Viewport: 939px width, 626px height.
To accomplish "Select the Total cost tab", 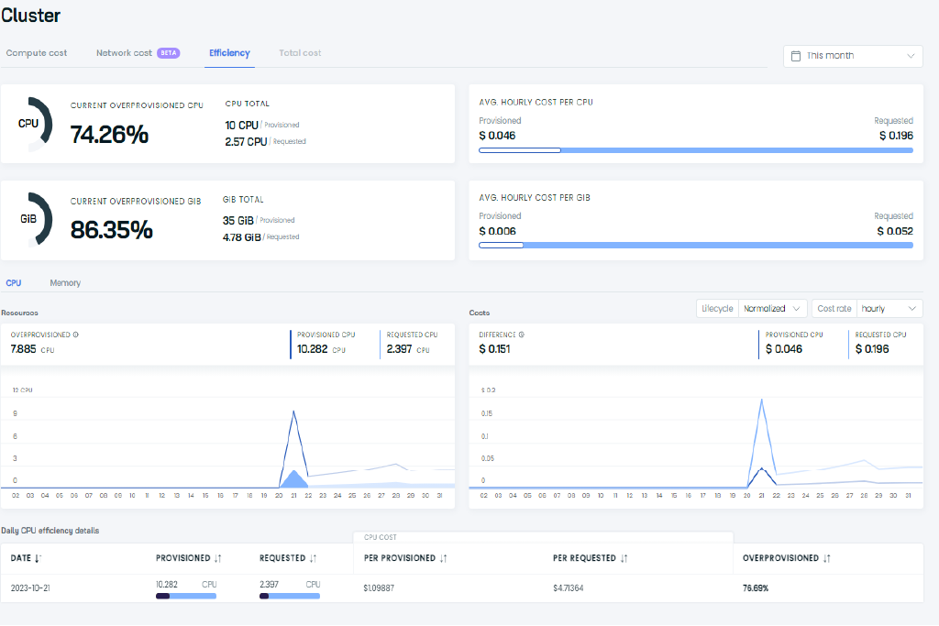I will pyautogui.click(x=300, y=52).
